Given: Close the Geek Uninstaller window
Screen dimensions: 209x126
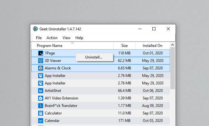Looking at the screenshot, I should pyautogui.click(x=168, y=29).
